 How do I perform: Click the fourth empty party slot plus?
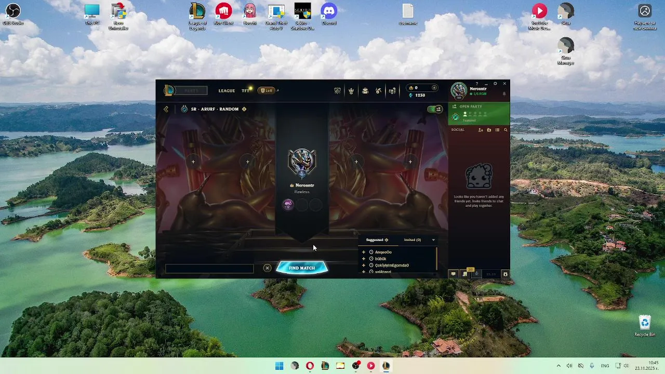click(x=410, y=162)
